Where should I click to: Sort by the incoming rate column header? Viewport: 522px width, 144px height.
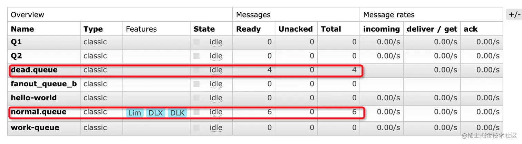(381, 30)
